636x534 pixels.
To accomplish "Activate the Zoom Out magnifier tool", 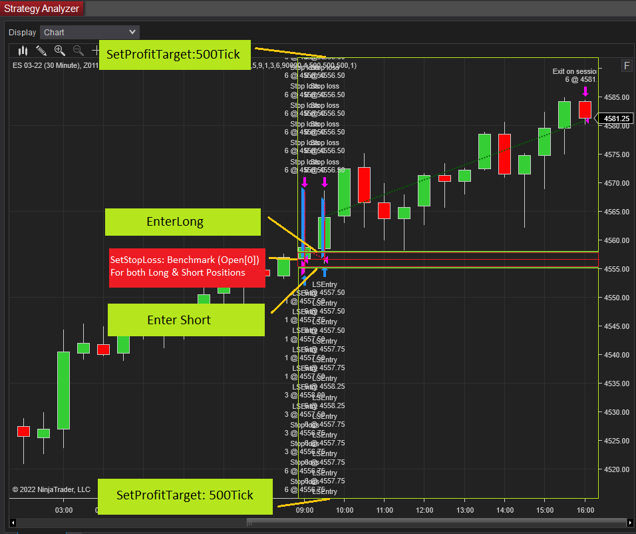I will [79, 51].
